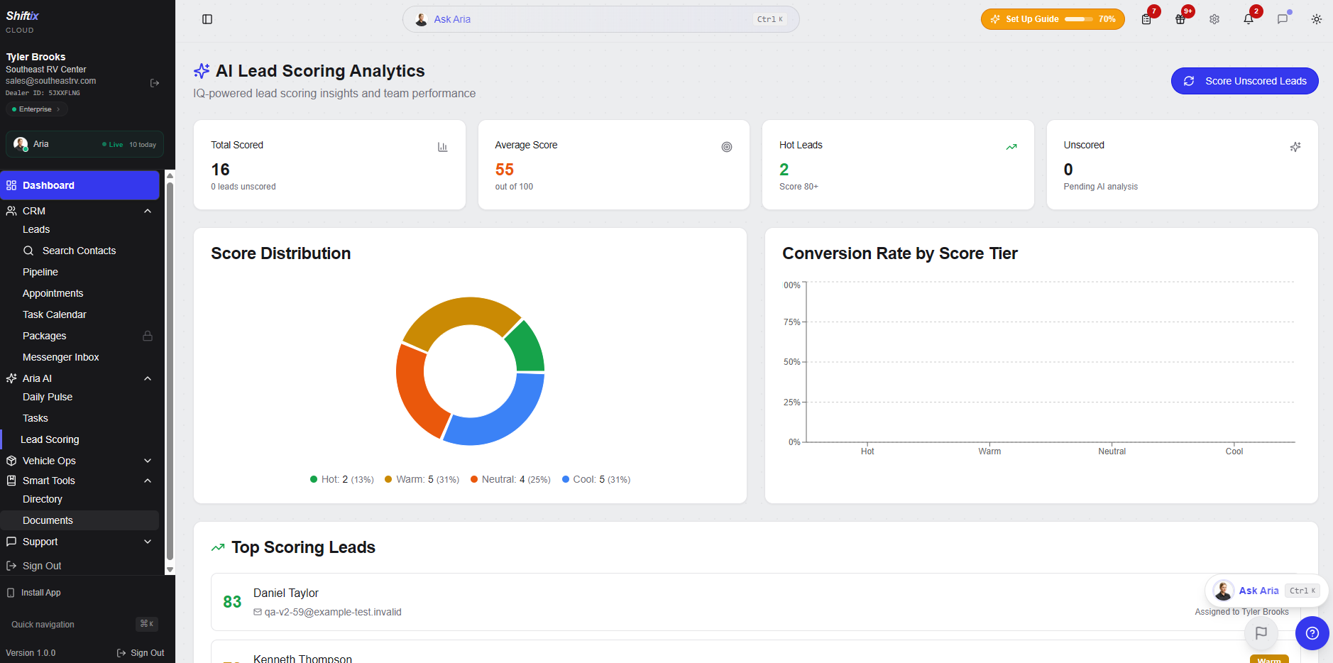Click the bar chart icon on Total Scored card
1333x663 pixels.
(x=443, y=147)
